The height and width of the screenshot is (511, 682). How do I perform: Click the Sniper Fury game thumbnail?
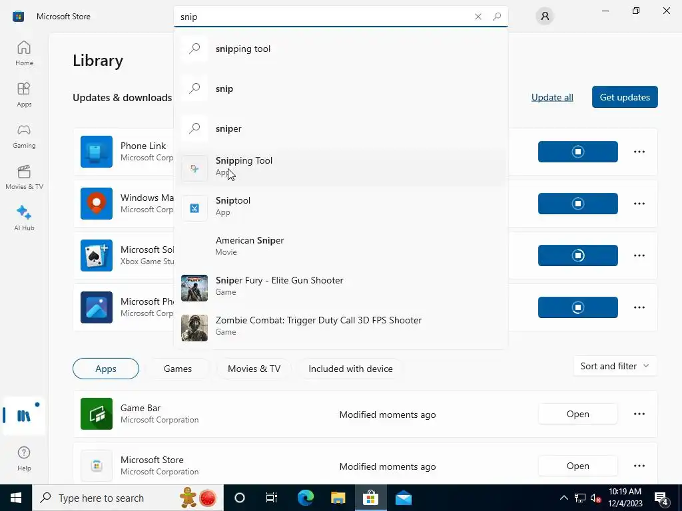[194, 288]
